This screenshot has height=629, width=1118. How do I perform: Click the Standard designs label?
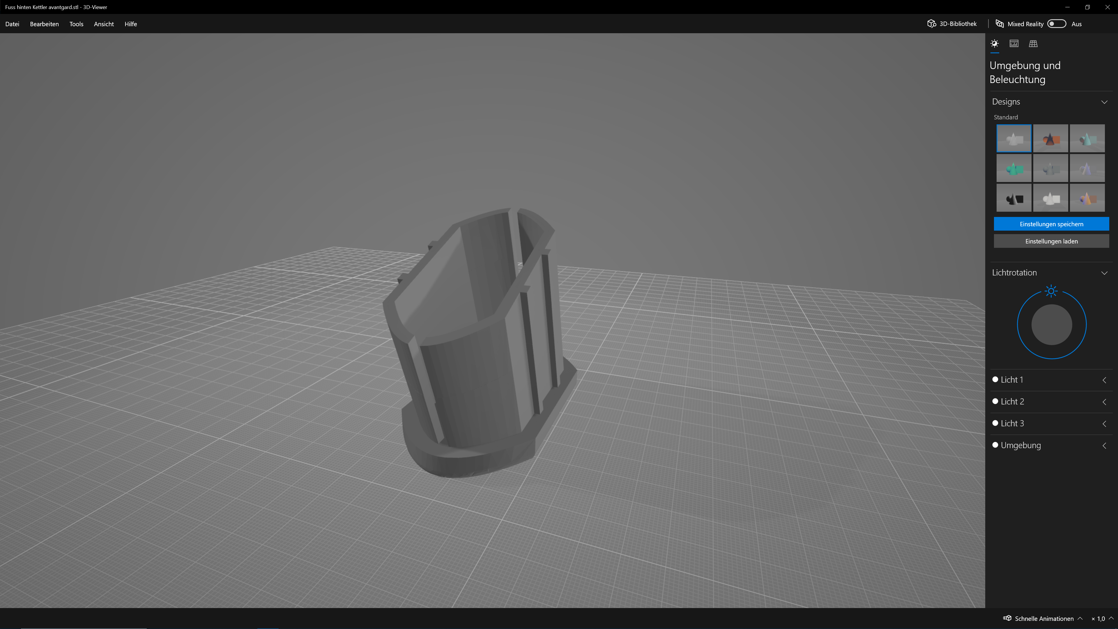1006,117
